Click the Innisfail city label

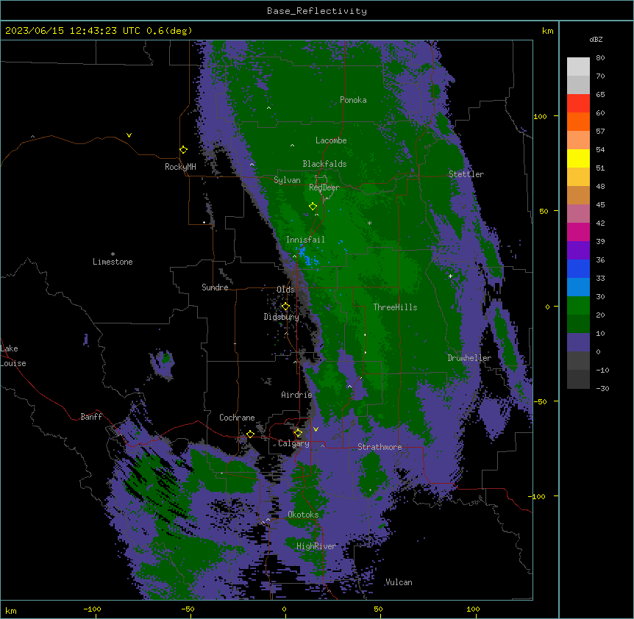tap(305, 240)
